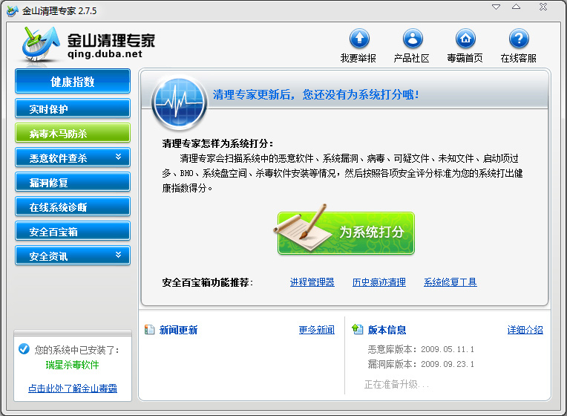Open the 漏洞修复 section
Image resolution: width=567 pixels, height=416 pixels.
tap(73, 182)
